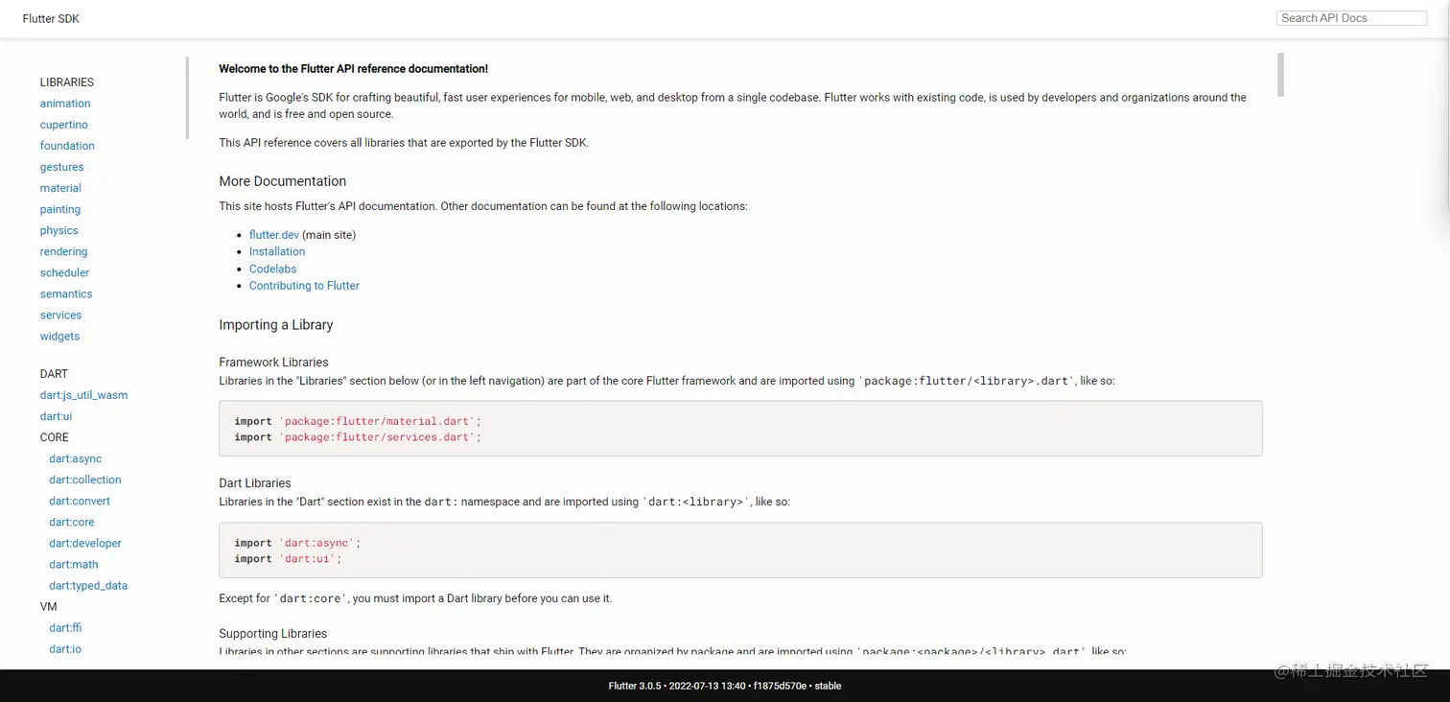Follow the flutter.dev main site link
This screenshot has width=1450, height=702.
pos(274,235)
